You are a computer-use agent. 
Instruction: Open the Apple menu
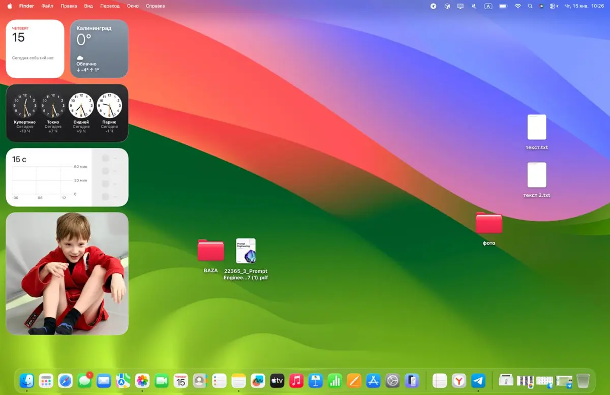(x=9, y=6)
